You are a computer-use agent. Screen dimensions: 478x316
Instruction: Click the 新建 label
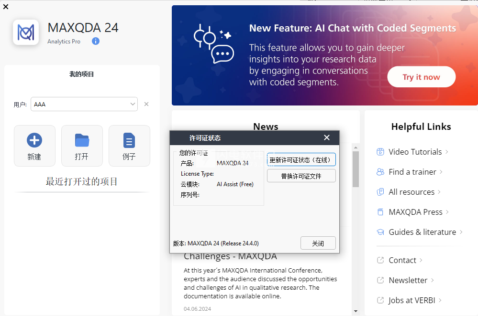click(34, 157)
